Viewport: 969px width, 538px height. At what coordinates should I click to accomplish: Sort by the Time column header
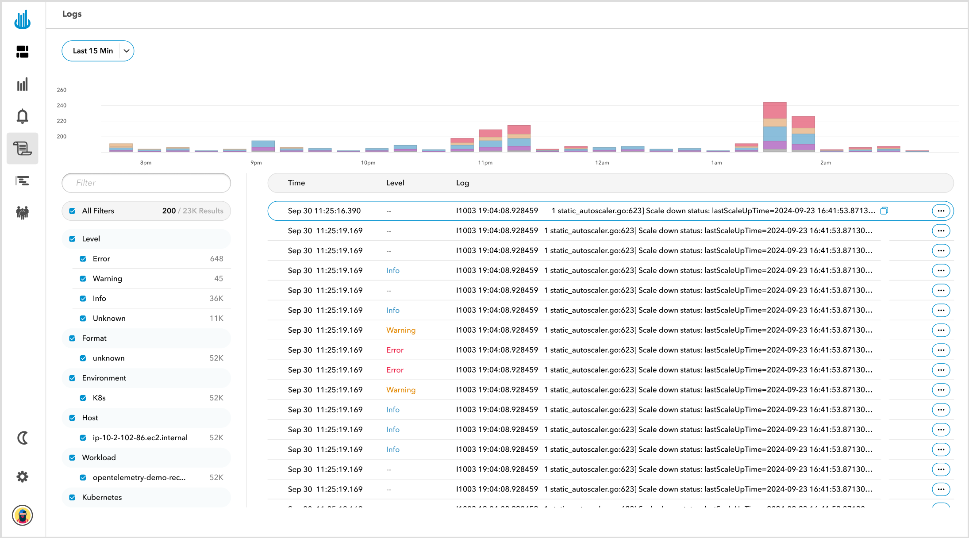click(x=296, y=183)
